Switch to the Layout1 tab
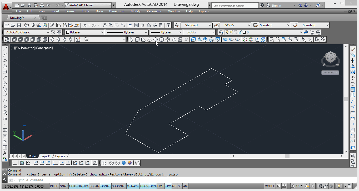359x191 pixels. click(x=46, y=156)
